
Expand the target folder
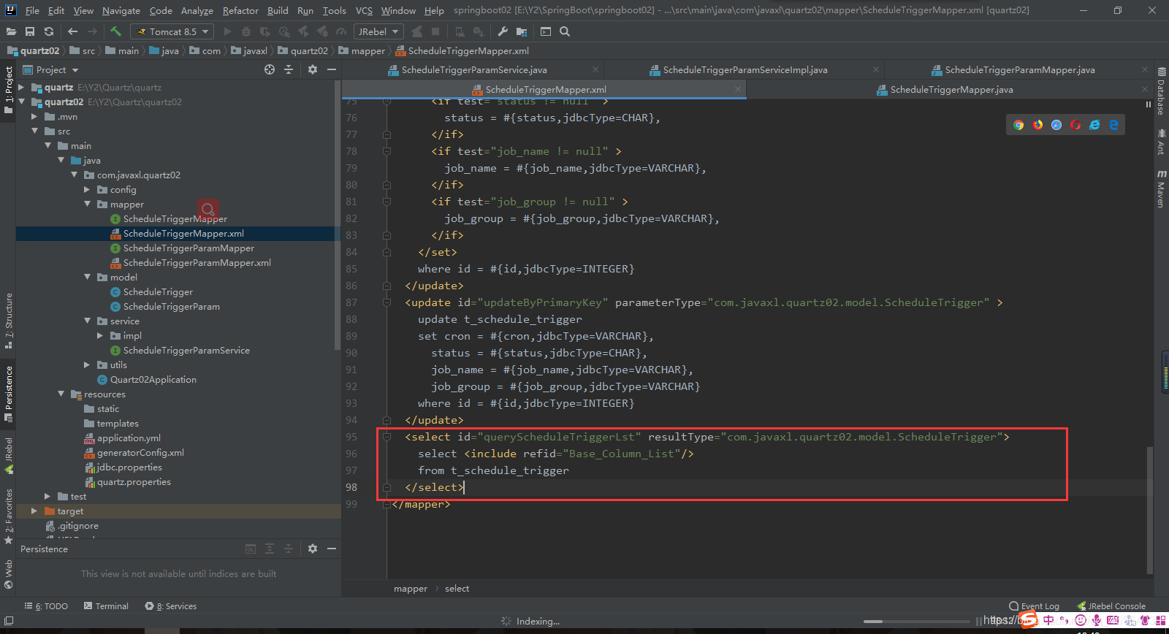pos(35,511)
